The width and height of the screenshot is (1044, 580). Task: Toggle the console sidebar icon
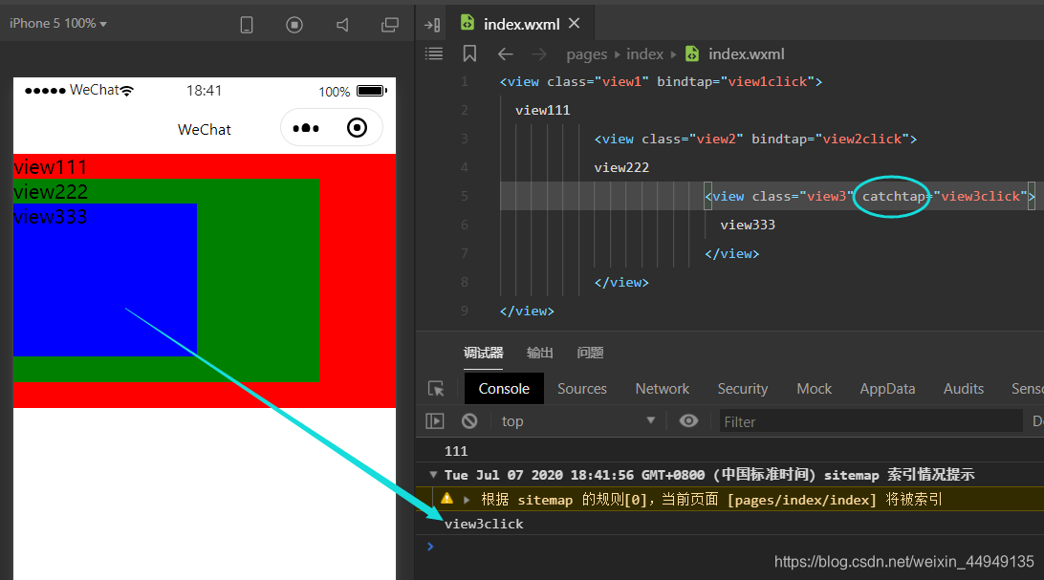[x=435, y=421]
